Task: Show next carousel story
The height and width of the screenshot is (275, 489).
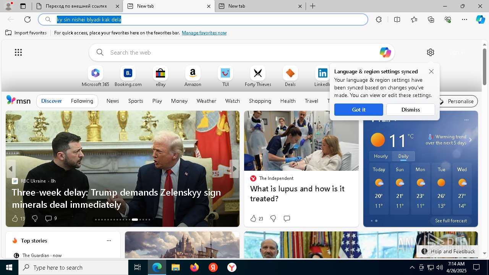Action: pos(234,168)
